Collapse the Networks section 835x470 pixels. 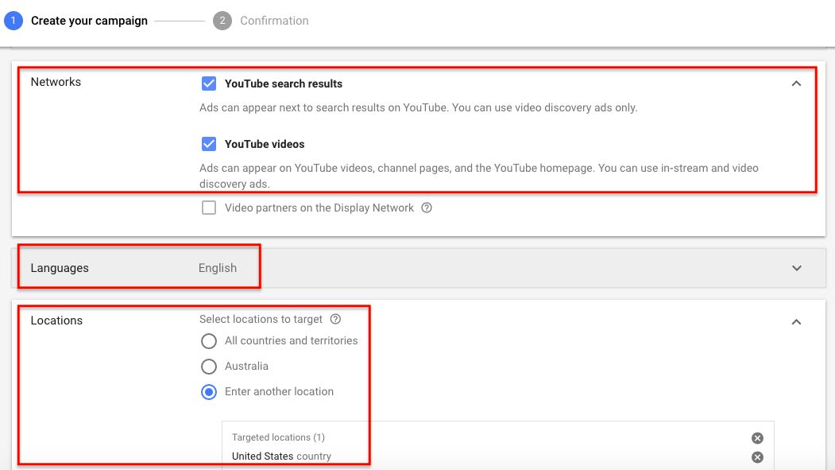click(x=796, y=84)
